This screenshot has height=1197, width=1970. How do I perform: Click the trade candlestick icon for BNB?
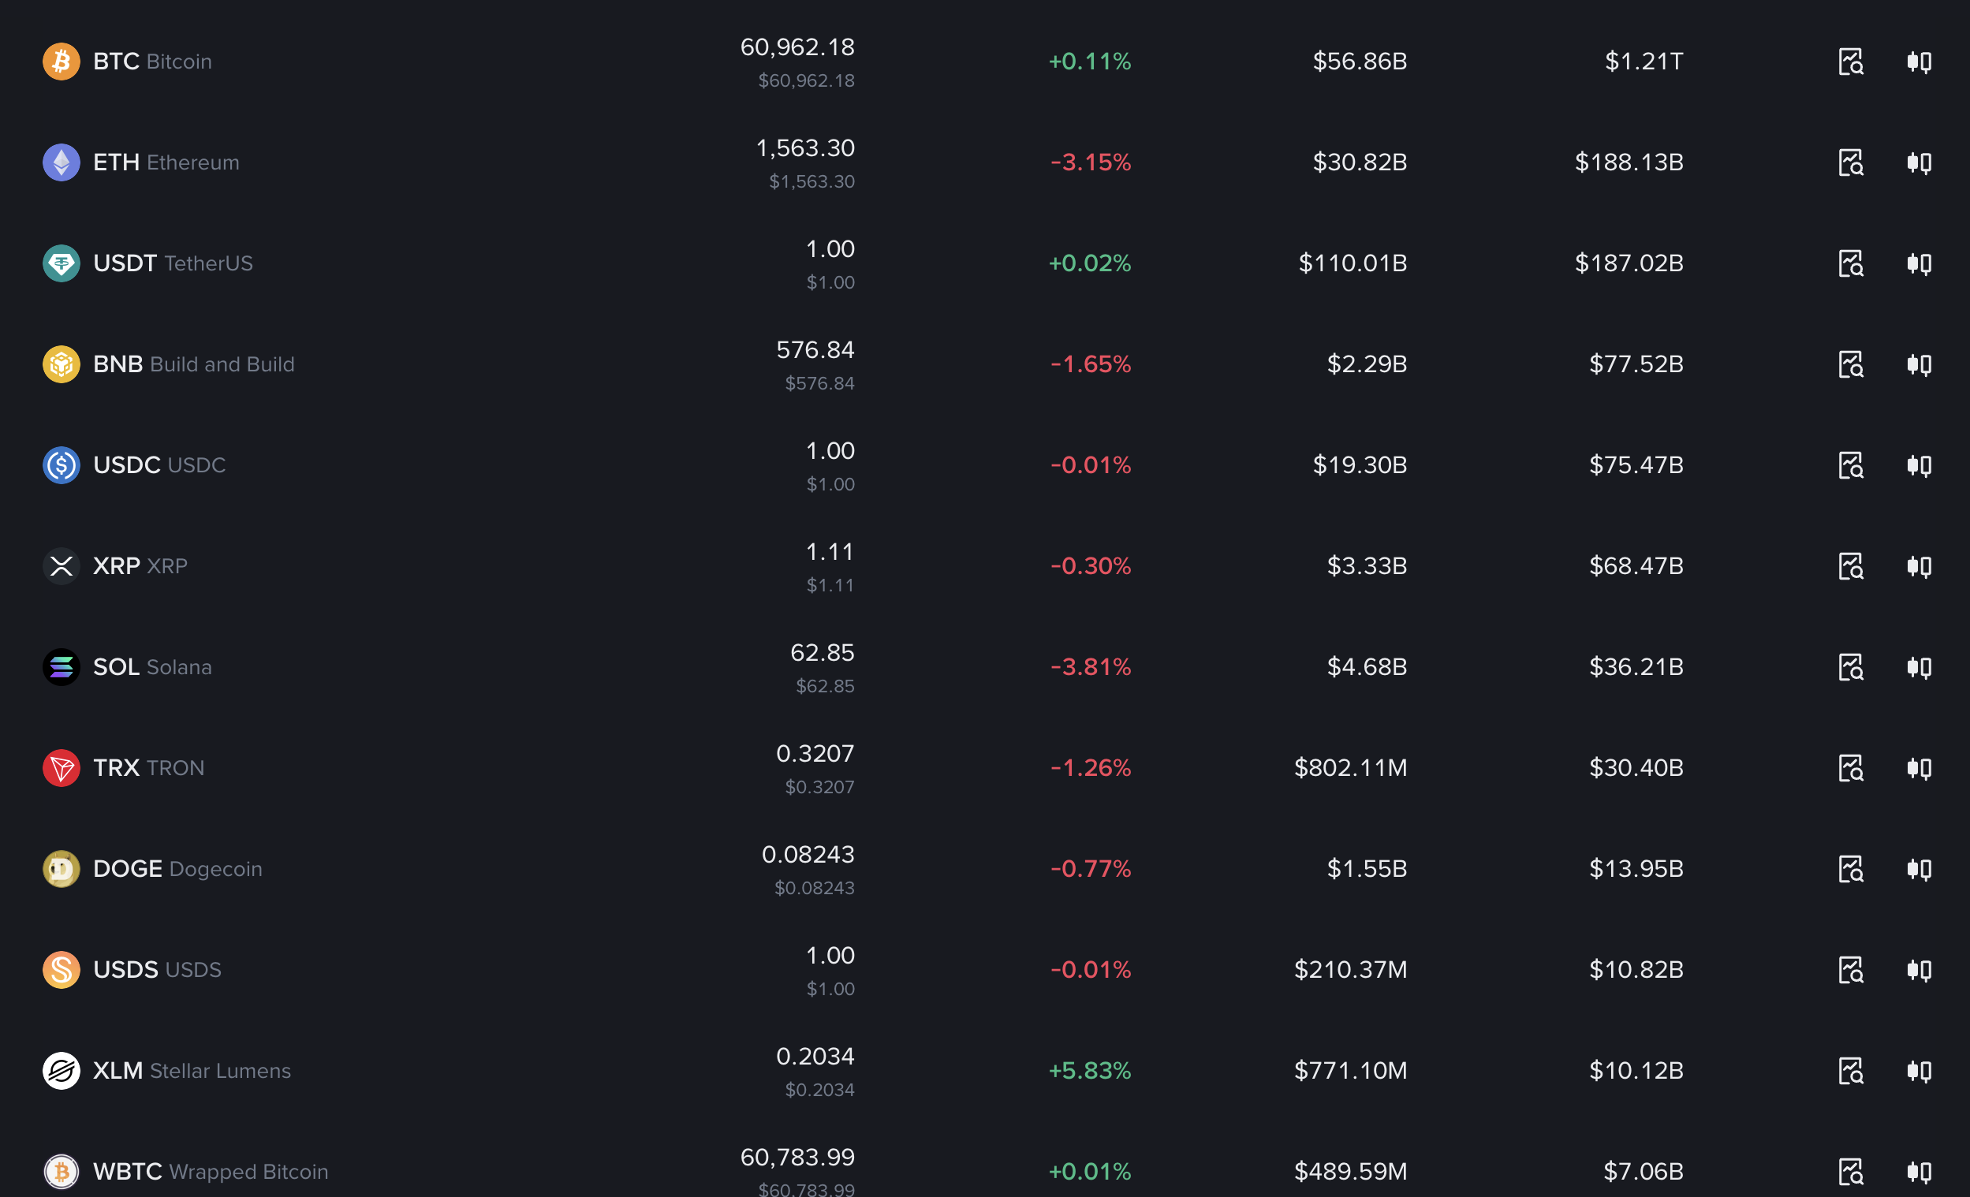[x=1919, y=364]
